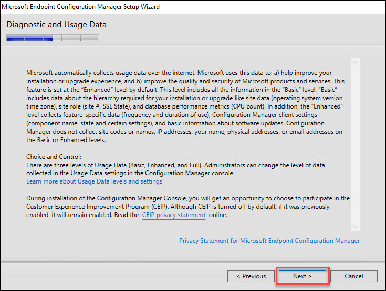The width and height of the screenshot is (386, 291).
Task: Click the fourth empty progress bar segment
Action: coord(71,38)
